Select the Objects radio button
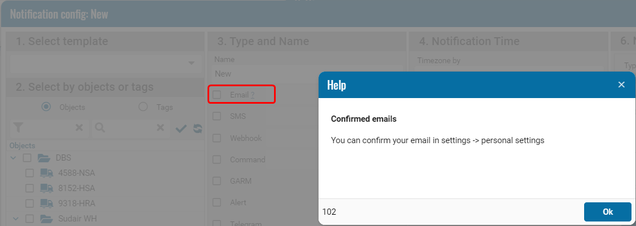 click(46, 107)
